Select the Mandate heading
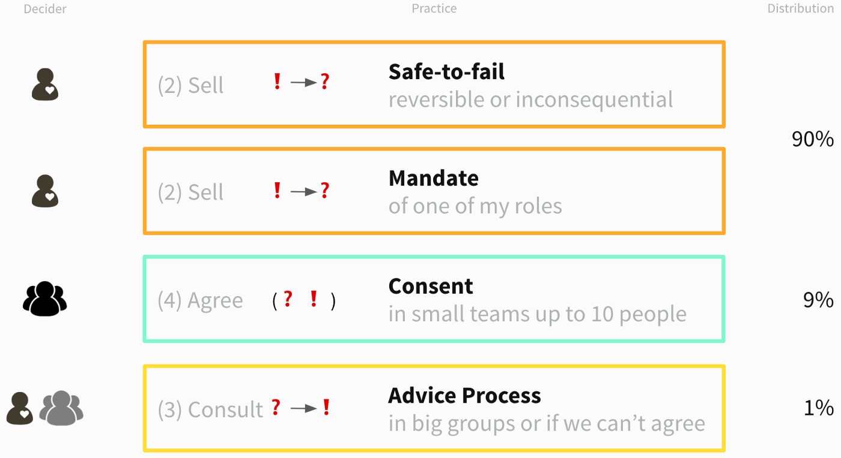Screen dimensions: 841x458 tap(434, 178)
